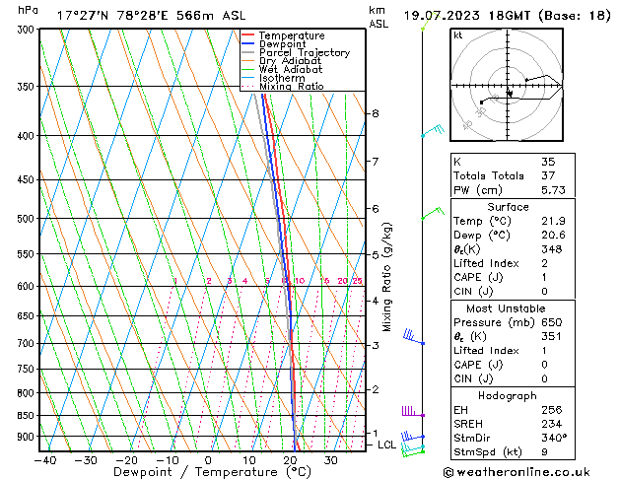Click the station coordinates '17°27'N 78°28'E 566m ASL'
Screen dimensions: 620x479
coord(151,16)
